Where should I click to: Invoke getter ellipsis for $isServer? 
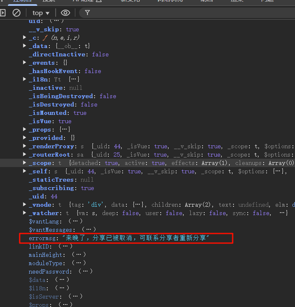click(x=75, y=297)
